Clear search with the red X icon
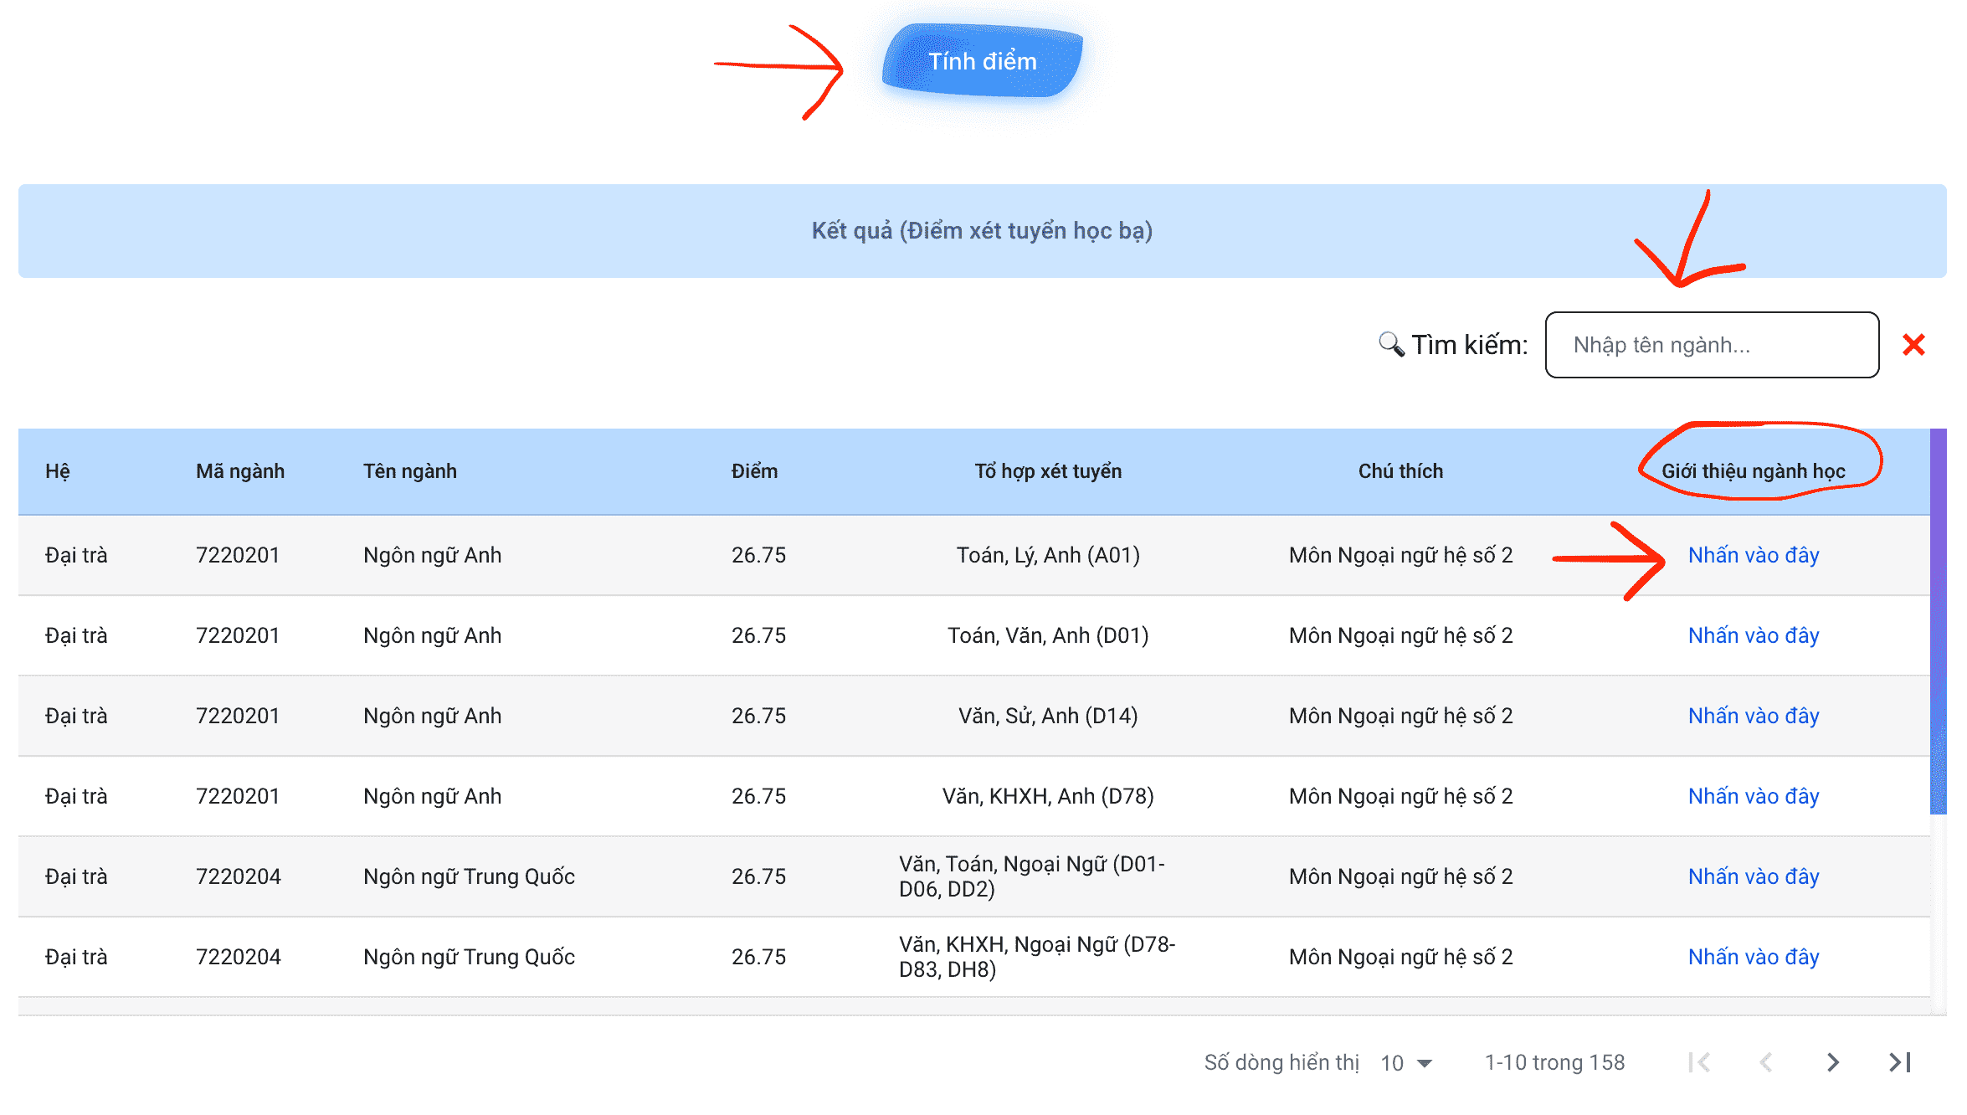This screenshot has height=1115, width=1967. click(1913, 345)
